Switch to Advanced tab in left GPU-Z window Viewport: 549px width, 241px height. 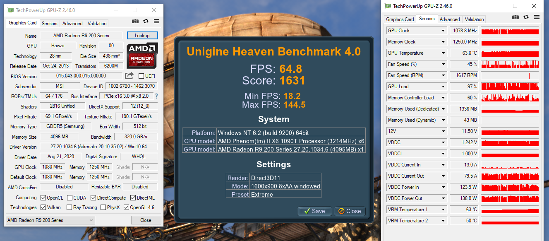(x=72, y=24)
